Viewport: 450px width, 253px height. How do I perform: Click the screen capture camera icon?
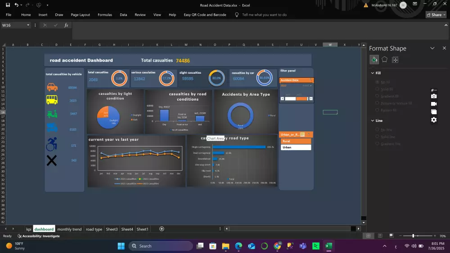pyautogui.click(x=434, y=96)
